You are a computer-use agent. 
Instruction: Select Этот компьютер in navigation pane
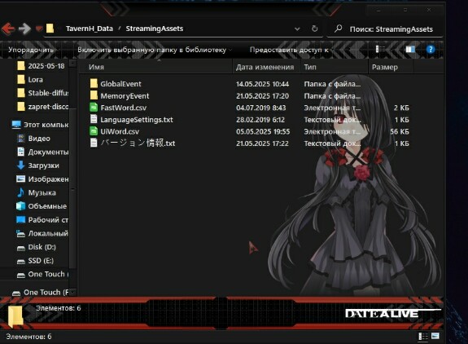click(40, 125)
